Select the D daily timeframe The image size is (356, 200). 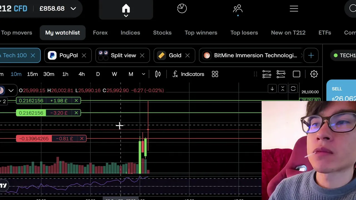pos(98,74)
